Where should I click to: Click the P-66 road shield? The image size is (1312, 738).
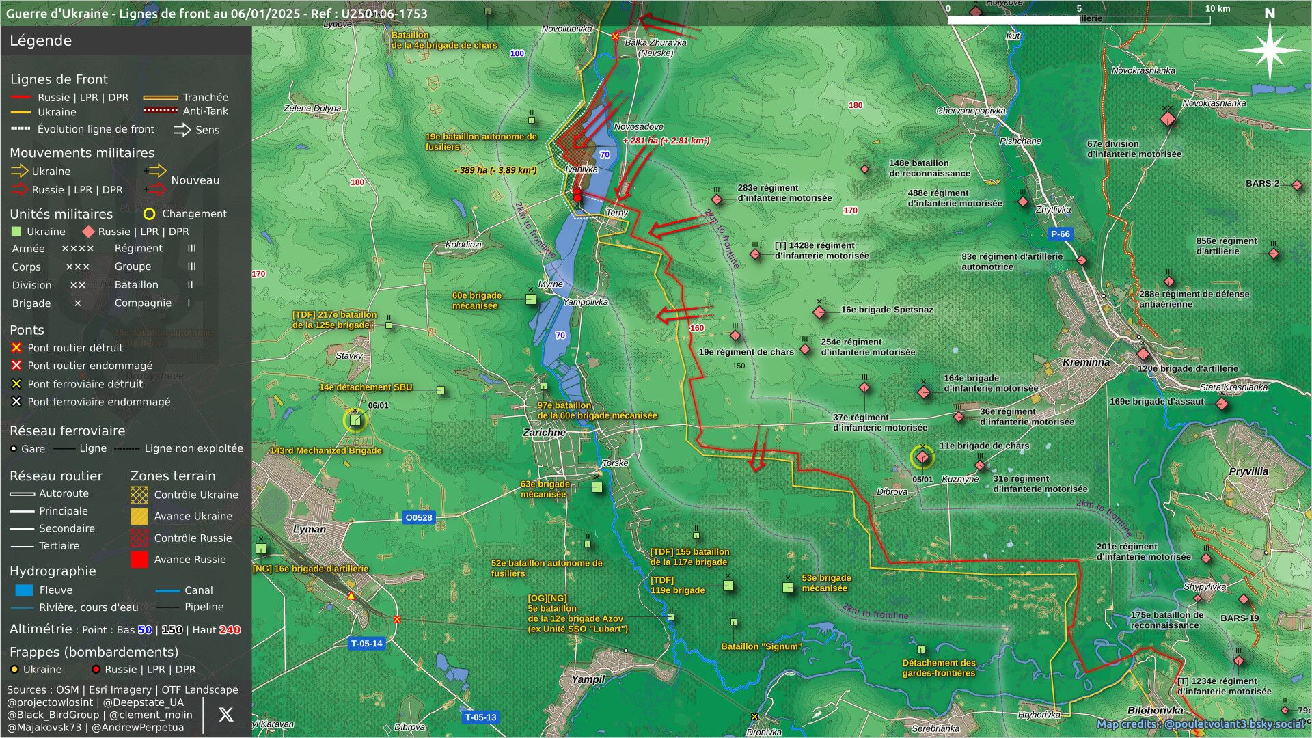1060,234
